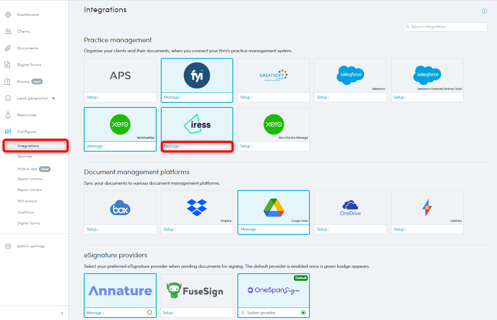Open Setup for GreatSoft Cloud
Image resolution: width=497 pixels, height=320 pixels.
coord(246,97)
